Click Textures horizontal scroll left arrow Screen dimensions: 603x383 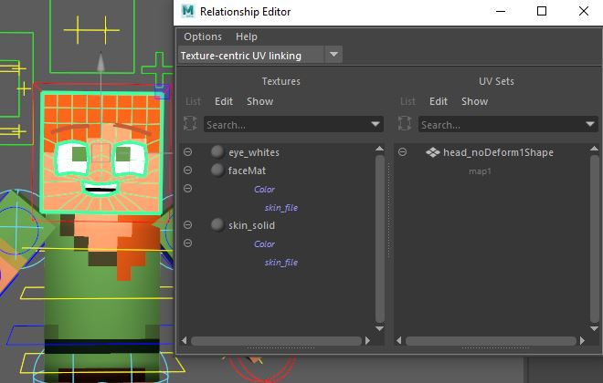tap(185, 340)
